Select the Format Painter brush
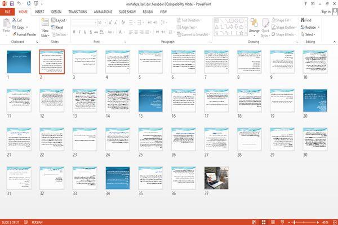Image resolution: width=338 pixels, height=225 pixels. (x=15, y=34)
